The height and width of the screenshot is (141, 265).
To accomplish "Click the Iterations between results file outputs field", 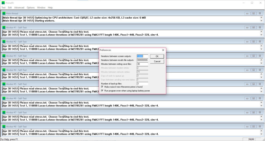I will [143, 60].
